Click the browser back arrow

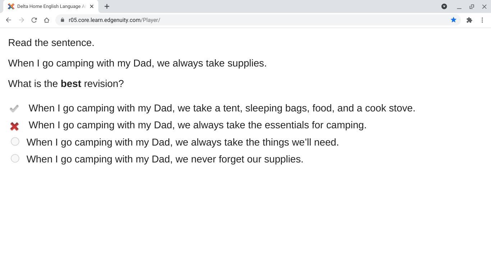pyautogui.click(x=9, y=20)
